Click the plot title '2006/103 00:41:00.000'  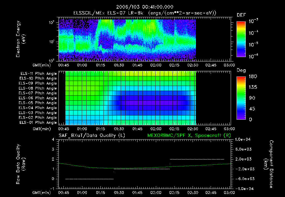click(145, 7)
